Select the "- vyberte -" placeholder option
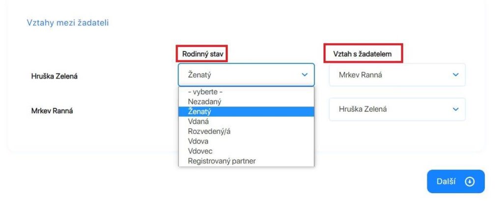The height and width of the screenshot is (201, 503). tap(246, 92)
